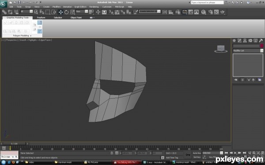Open the Utilities hammer tab in command panel

[261, 40]
